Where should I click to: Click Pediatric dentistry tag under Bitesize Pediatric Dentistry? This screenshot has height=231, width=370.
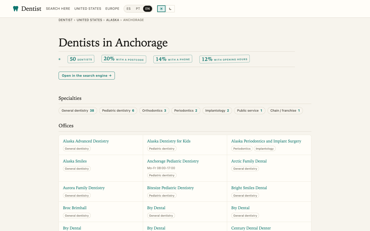[162, 196]
